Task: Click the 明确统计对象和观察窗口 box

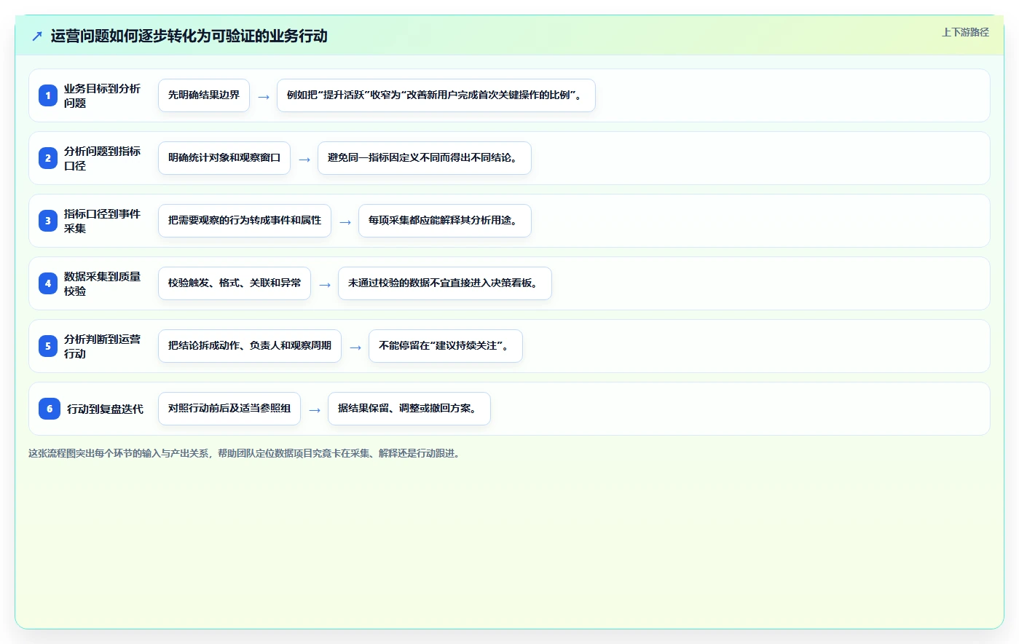Action: 224,158
